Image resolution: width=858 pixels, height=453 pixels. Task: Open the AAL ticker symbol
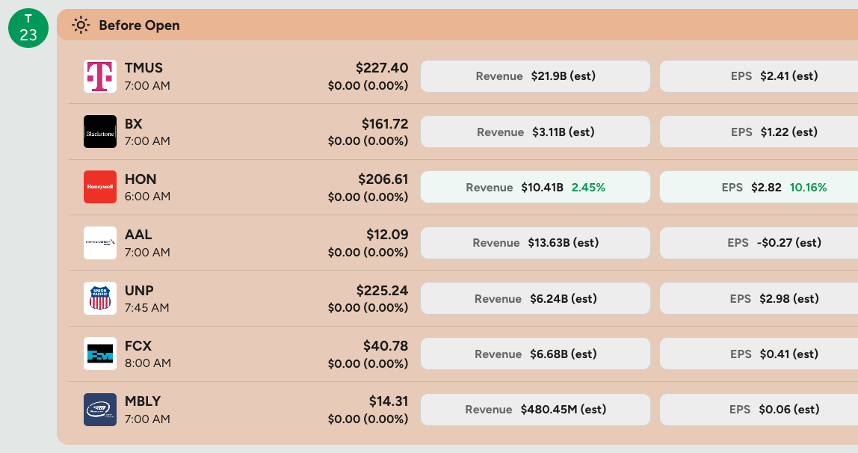tap(138, 235)
